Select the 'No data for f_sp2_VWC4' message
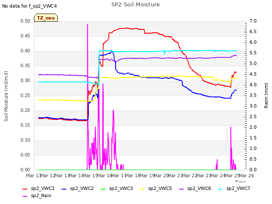Image resolution: width=272 pixels, height=204 pixels. coord(29,6)
